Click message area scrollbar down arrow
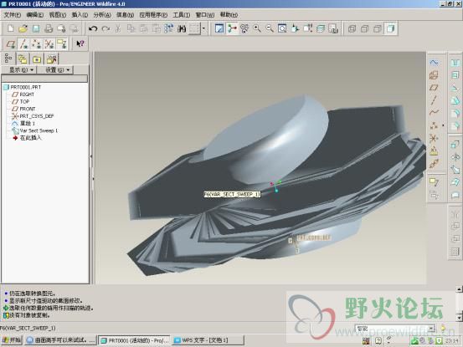 pos(459,318)
